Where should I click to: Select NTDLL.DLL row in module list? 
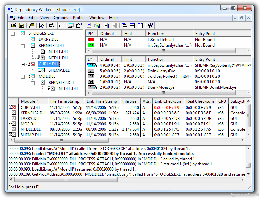(127, 129)
